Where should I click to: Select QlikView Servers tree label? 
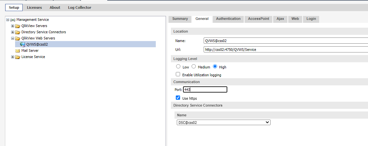[x=34, y=26]
